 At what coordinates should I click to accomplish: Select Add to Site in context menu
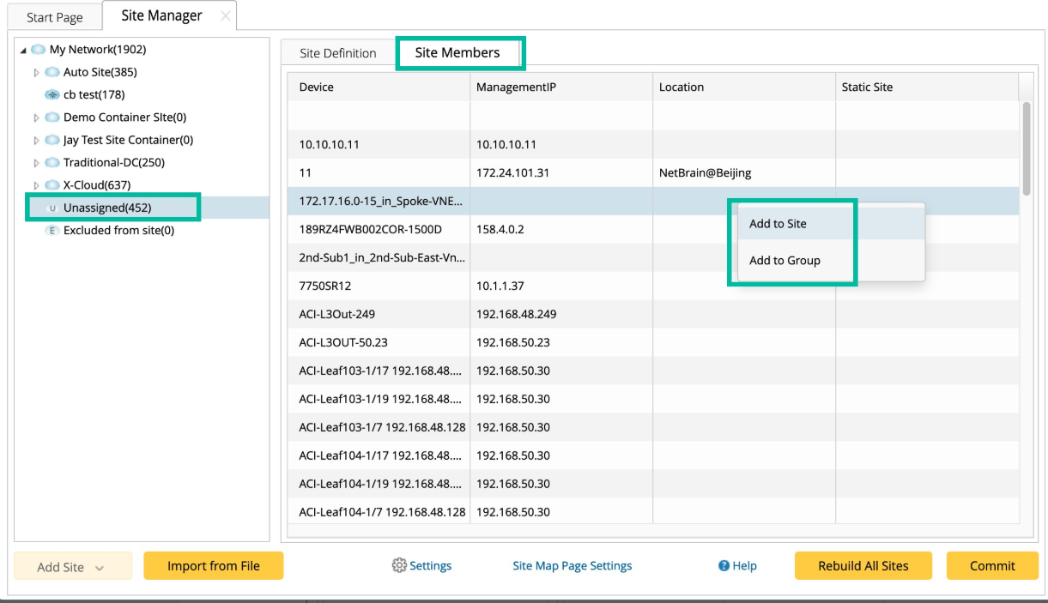(778, 224)
